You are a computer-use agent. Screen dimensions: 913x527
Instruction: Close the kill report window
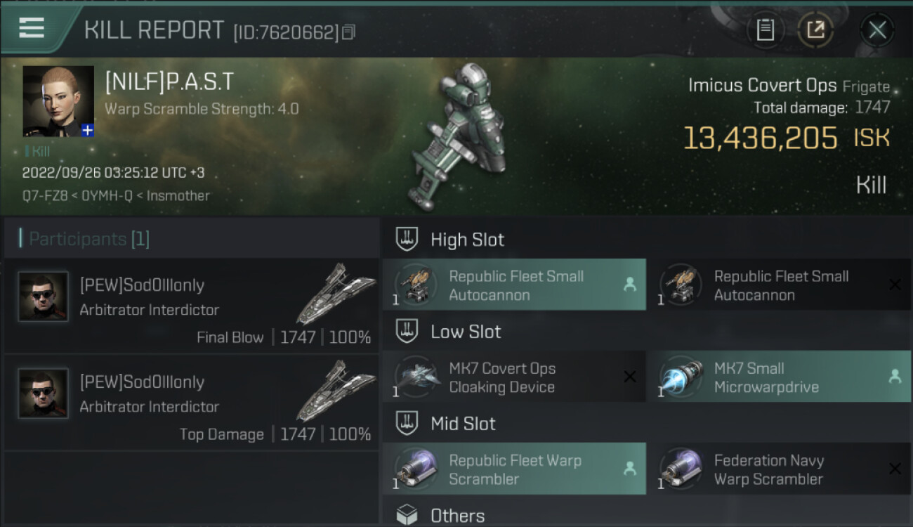point(877,30)
